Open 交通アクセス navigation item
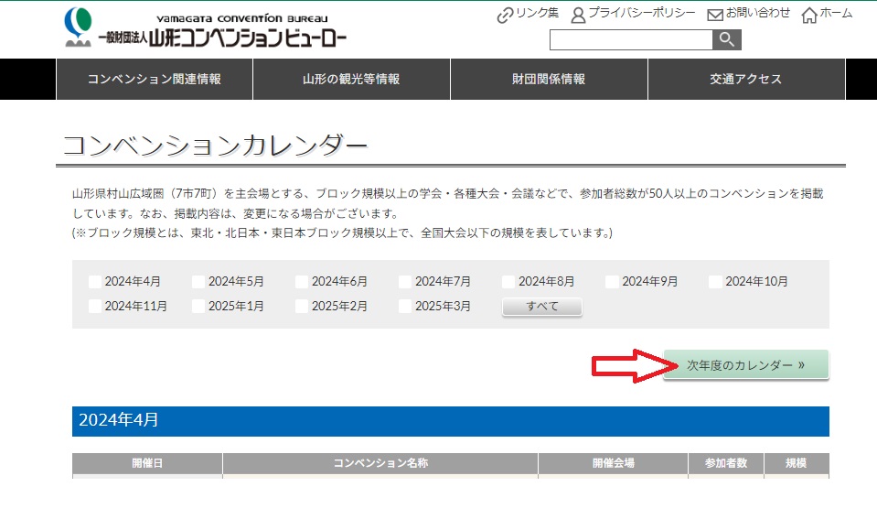This screenshot has width=877, height=519. click(x=746, y=80)
